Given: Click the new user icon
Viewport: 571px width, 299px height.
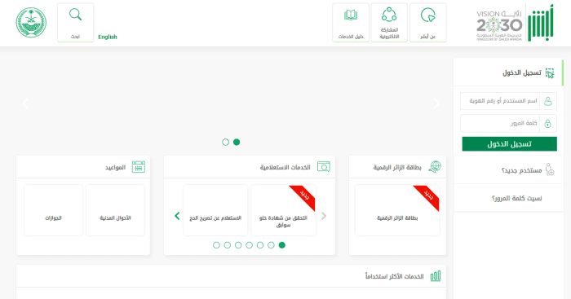Looking at the screenshot, I should [550, 170].
